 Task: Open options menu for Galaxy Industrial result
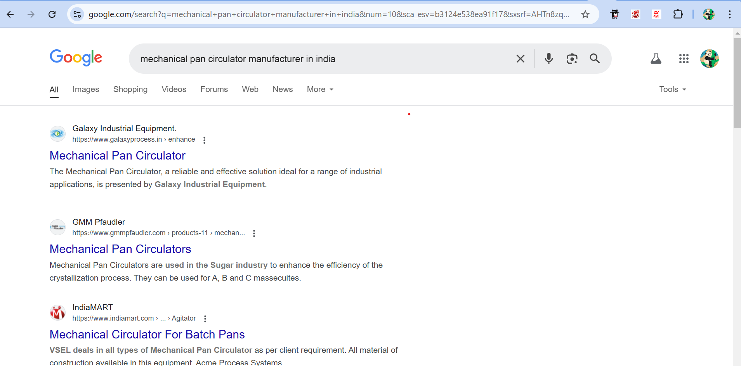(204, 140)
